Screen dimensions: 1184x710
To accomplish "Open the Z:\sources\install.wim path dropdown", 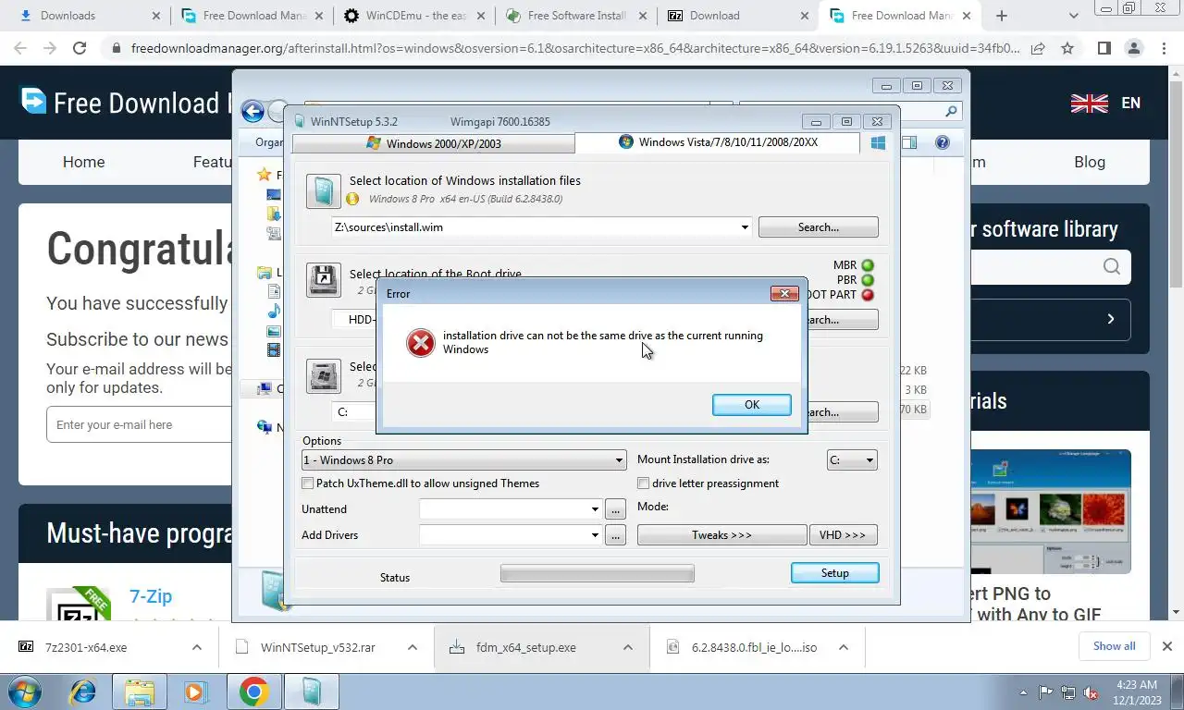I will click(745, 227).
